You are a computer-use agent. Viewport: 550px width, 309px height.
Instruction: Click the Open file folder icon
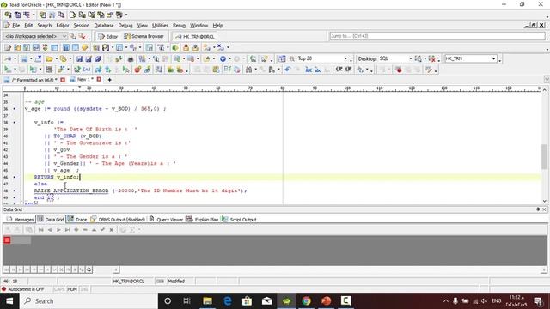[x=49, y=59]
